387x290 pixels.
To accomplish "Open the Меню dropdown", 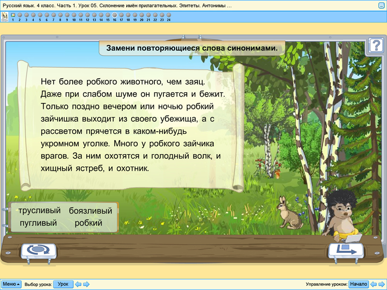I will tap(11, 284).
